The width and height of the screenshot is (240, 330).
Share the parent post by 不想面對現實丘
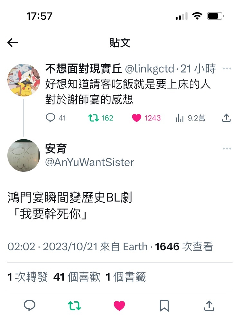click(226, 118)
